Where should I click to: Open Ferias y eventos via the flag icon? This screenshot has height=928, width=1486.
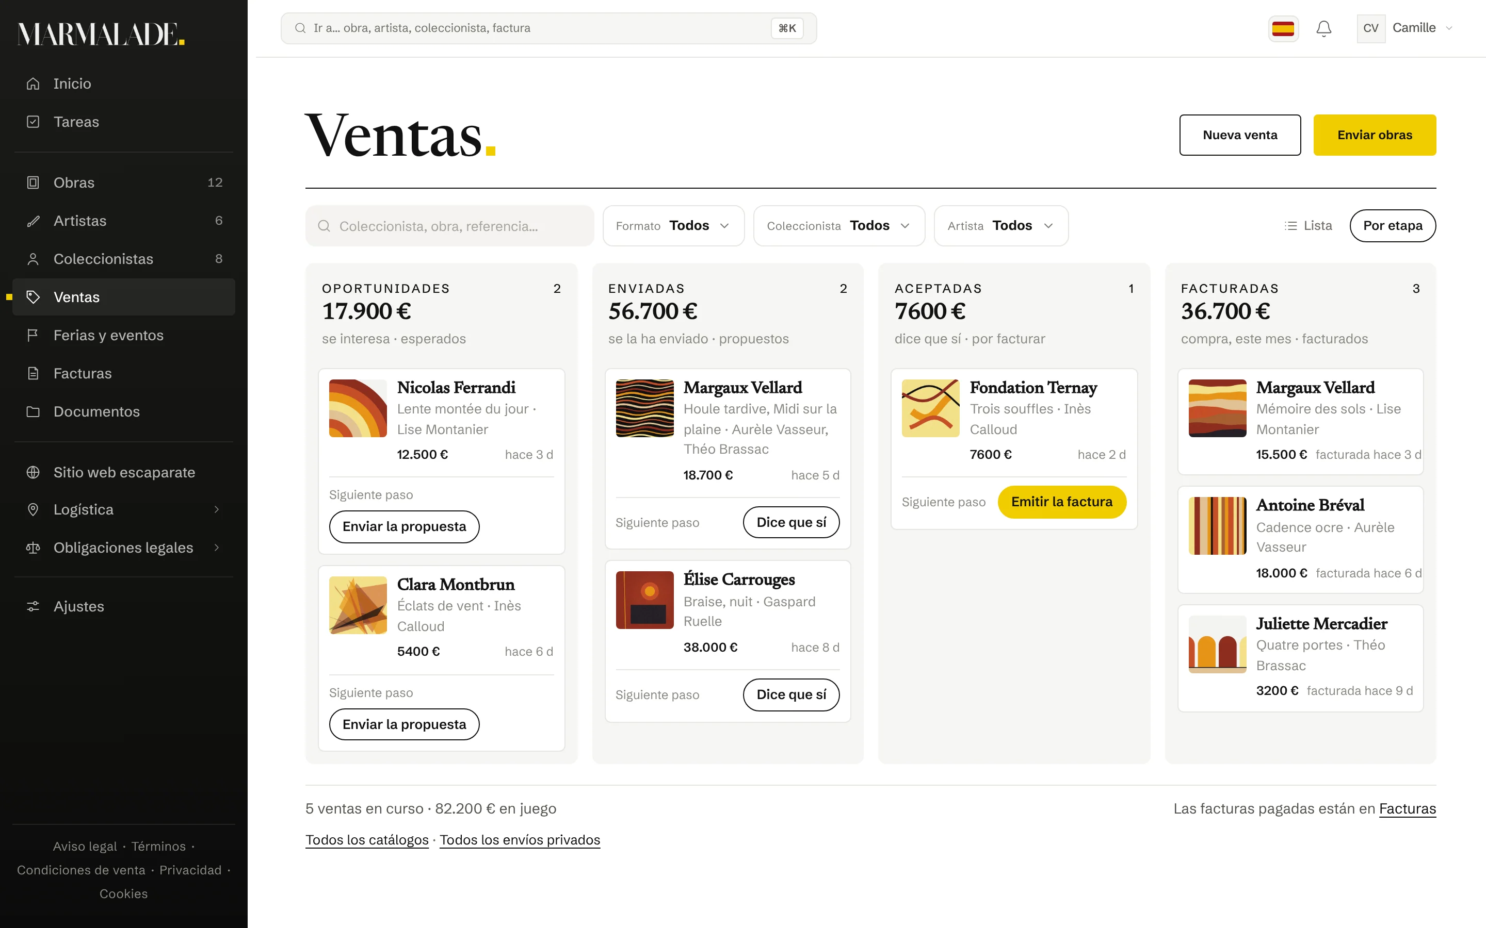33,335
